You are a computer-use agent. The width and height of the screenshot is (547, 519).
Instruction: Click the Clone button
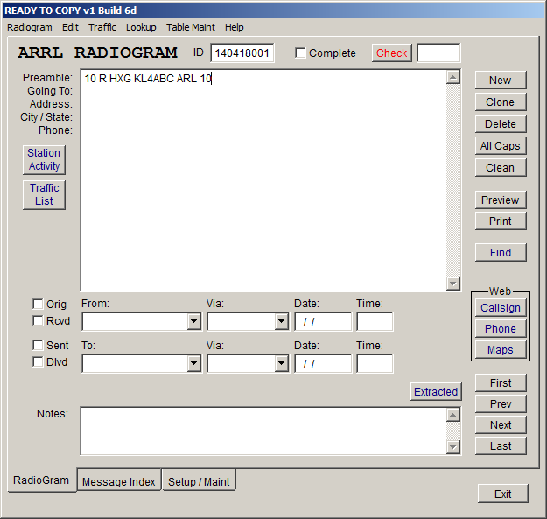(x=501, y=102)
